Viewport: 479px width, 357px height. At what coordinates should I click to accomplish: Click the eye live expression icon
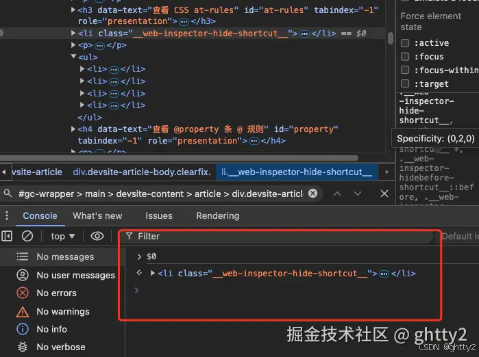click(x=97, y=236)
